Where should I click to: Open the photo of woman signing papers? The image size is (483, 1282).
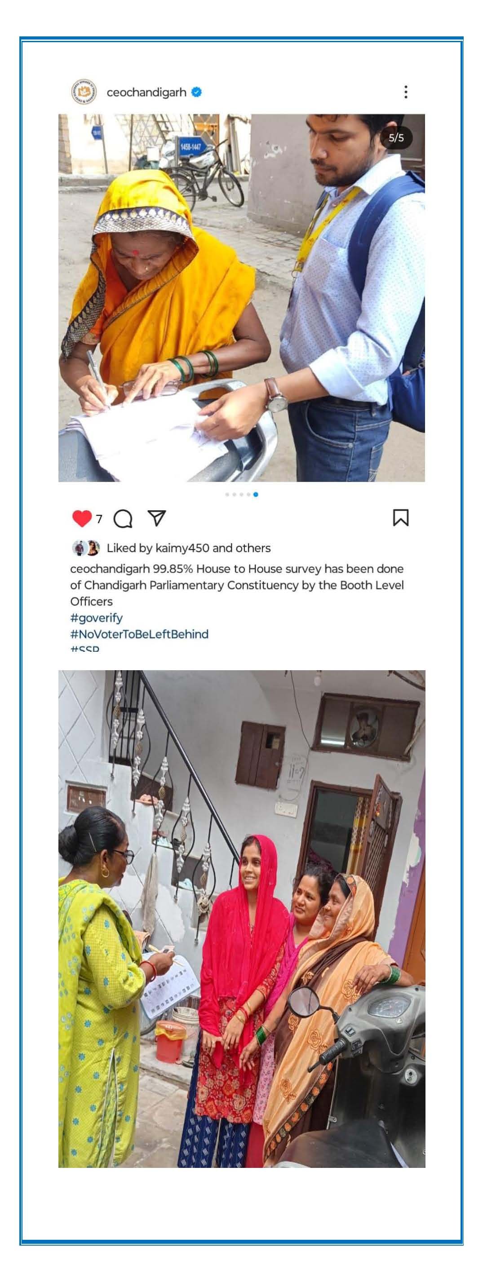[x=242, y=298]
